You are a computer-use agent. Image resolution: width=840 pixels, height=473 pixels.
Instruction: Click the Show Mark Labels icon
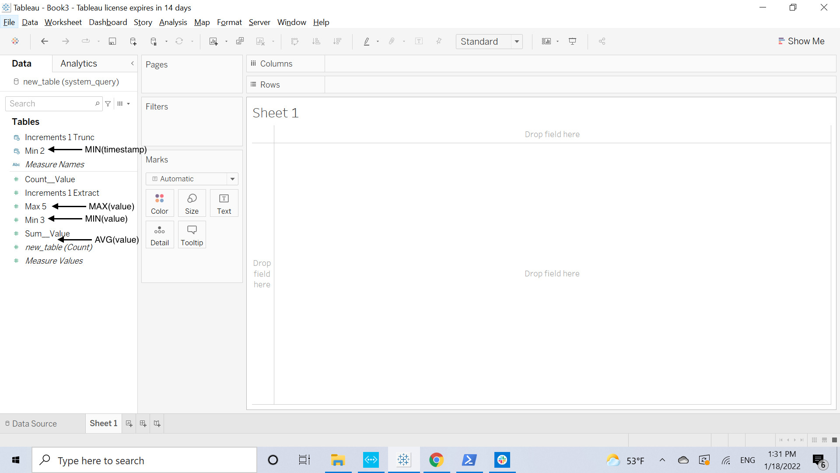point(419,41)
